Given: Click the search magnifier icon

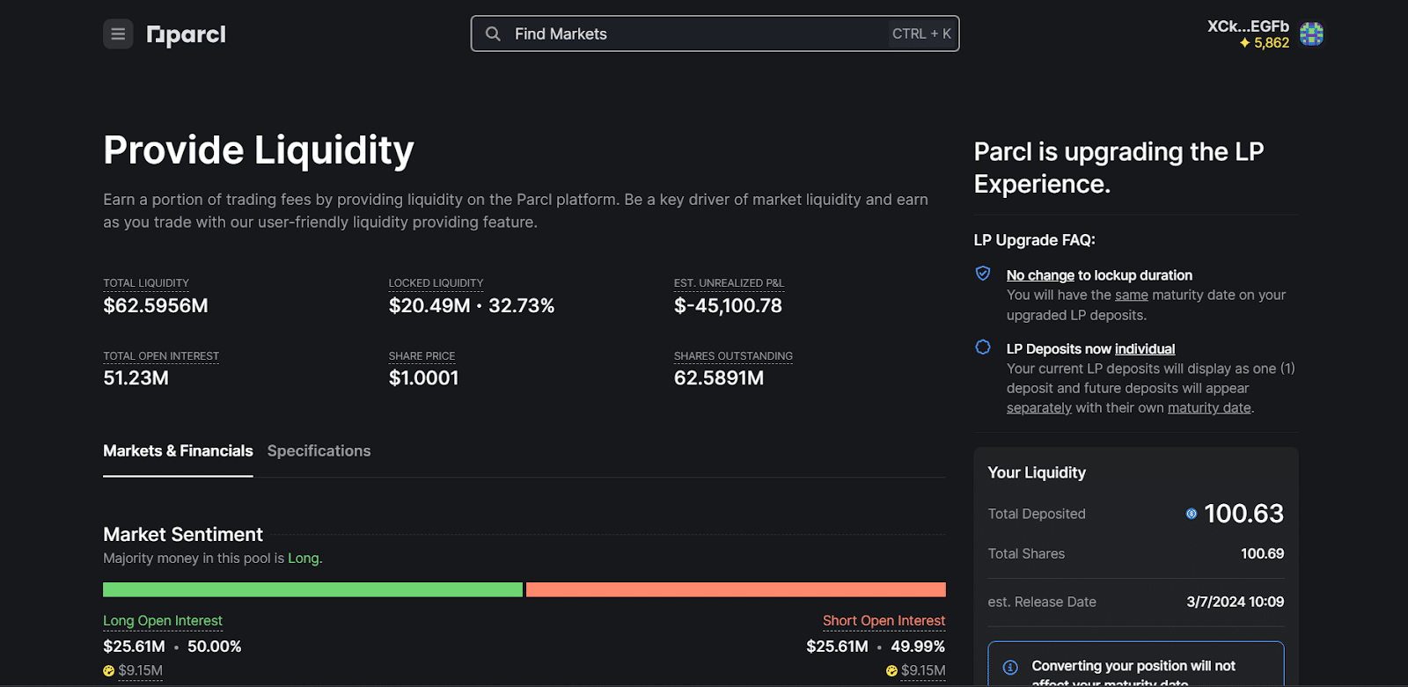Looking at the screenshot, I should click(493, 33).
